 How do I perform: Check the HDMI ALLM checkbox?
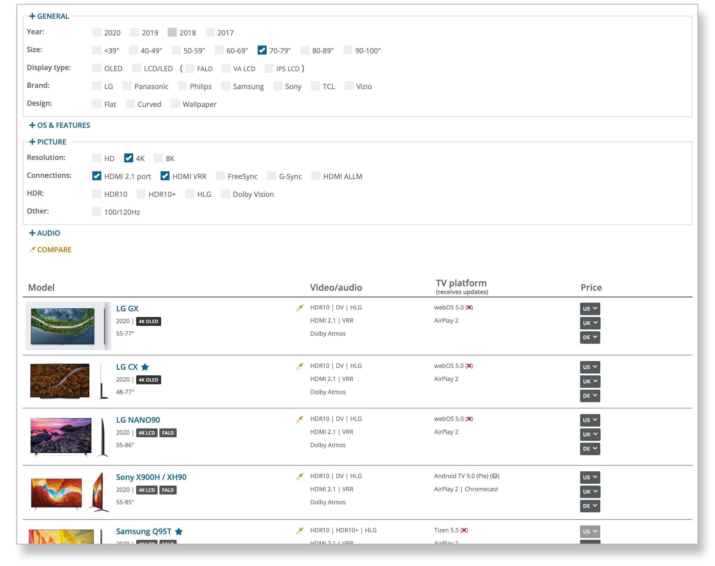tap(316, 176)
